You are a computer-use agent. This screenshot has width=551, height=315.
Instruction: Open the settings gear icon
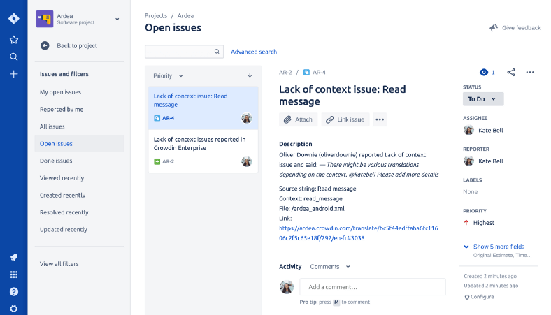click(x=14, y=309)
